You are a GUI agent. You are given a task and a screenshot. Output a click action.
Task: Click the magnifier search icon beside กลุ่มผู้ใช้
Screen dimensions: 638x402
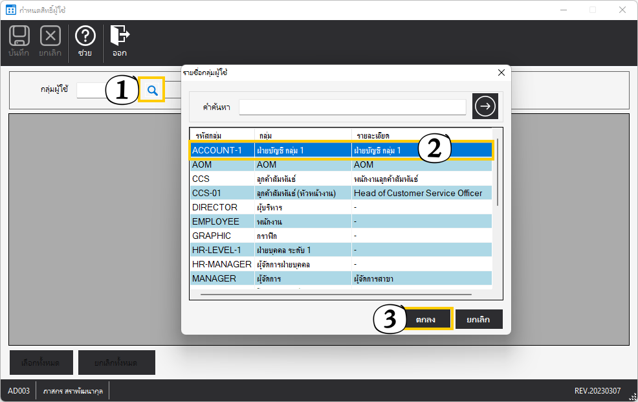coord(152,91)
